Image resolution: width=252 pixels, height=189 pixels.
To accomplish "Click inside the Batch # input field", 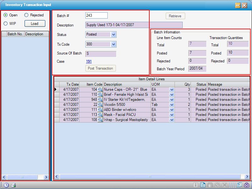I will [96, 15].
